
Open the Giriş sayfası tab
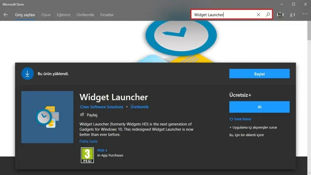coord(25,15)
